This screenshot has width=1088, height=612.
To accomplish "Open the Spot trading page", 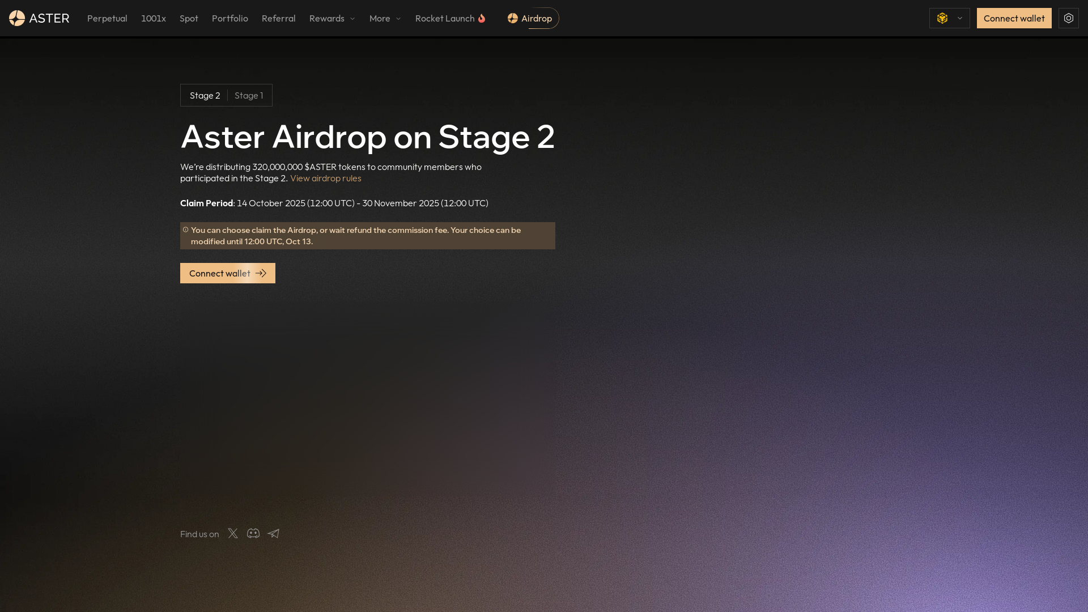I will pyautogui.click(x=189, y=18).
